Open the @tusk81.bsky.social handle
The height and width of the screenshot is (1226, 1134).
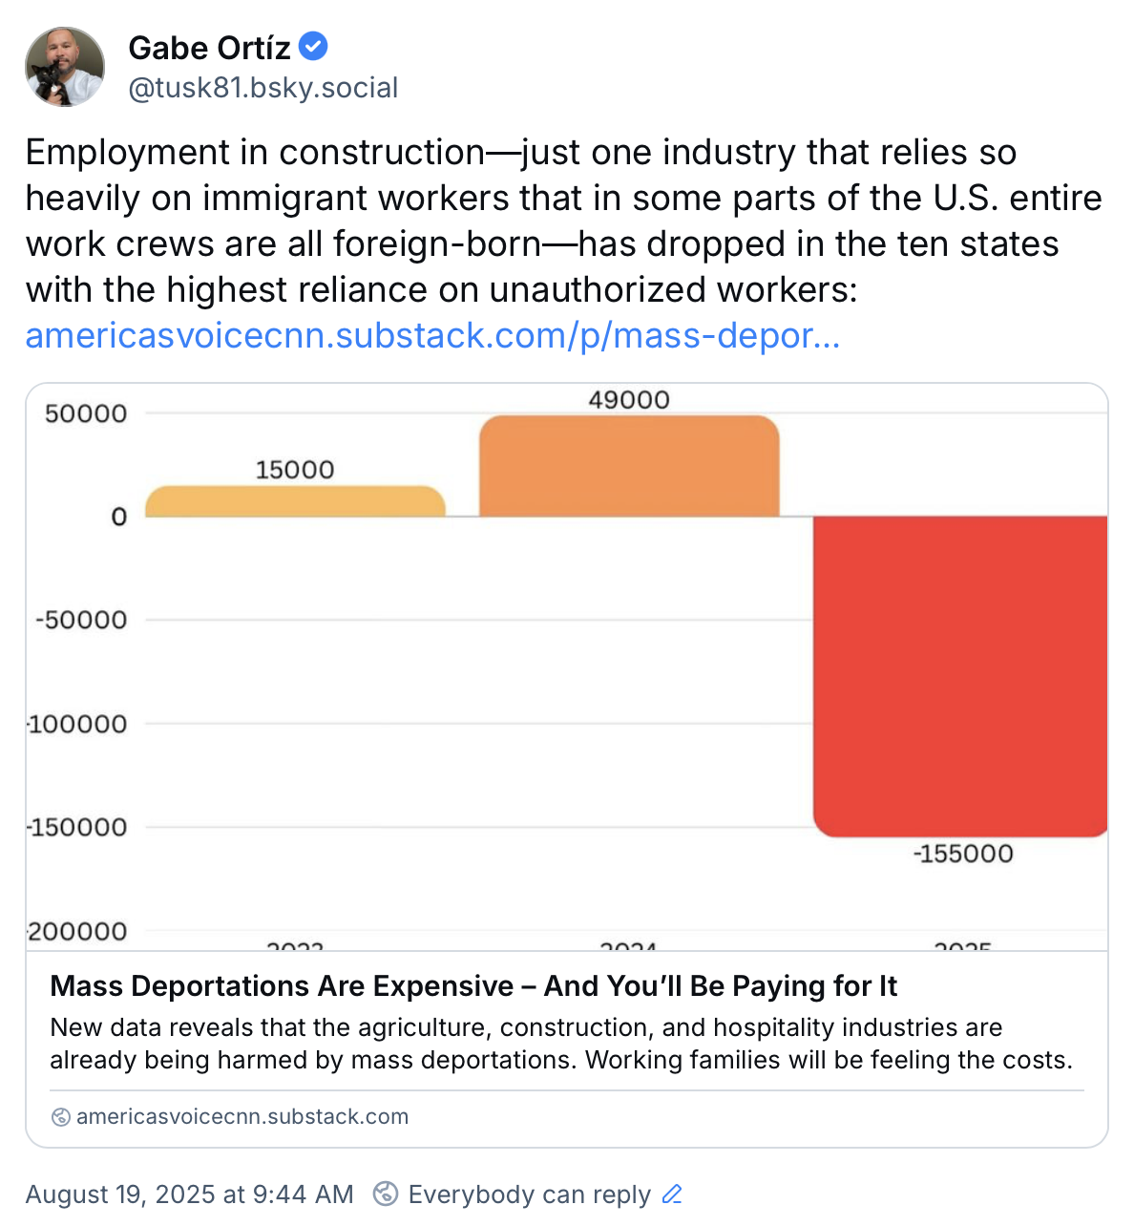tap(262, 88)
